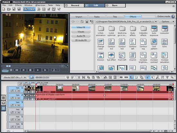Screen dimensions: 177x133
Task: Select the Auto exposure effect
Action: pyautogui.click(x=154, y=31)
